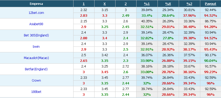
Task: Select Betfair's 99.23% payout cell
Action: coord(211,72)
